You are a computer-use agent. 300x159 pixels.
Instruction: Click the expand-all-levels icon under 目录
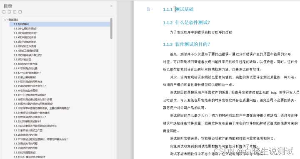pos(4,12)
